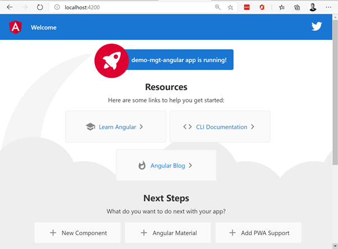Image resolution: width=338 pixels, height=249 pixels.
Task: Open the Favorites list icon
Action: pyautogui.click(x=282, y=7)
